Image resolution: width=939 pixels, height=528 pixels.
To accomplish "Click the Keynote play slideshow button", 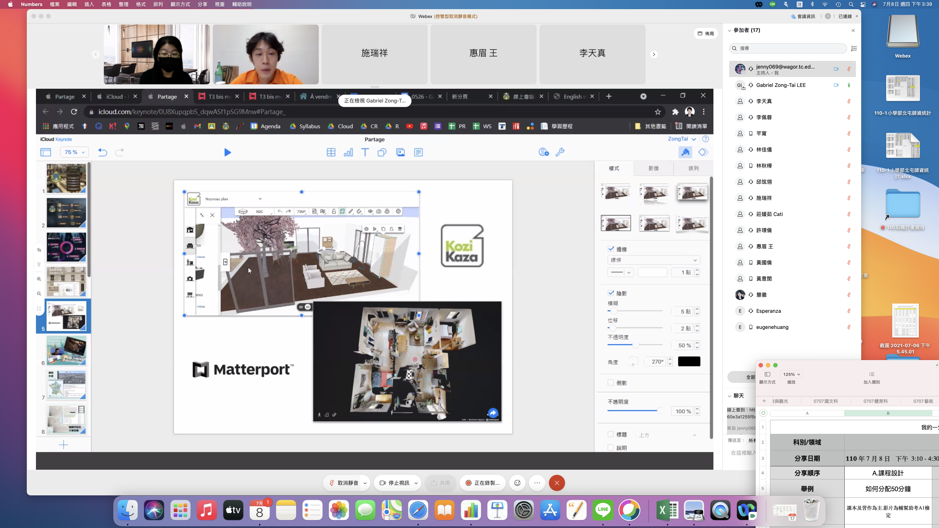I will tap(227, 152).
